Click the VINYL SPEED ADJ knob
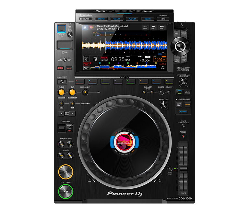This screenshot has height=213, width=249. point(184,82)
